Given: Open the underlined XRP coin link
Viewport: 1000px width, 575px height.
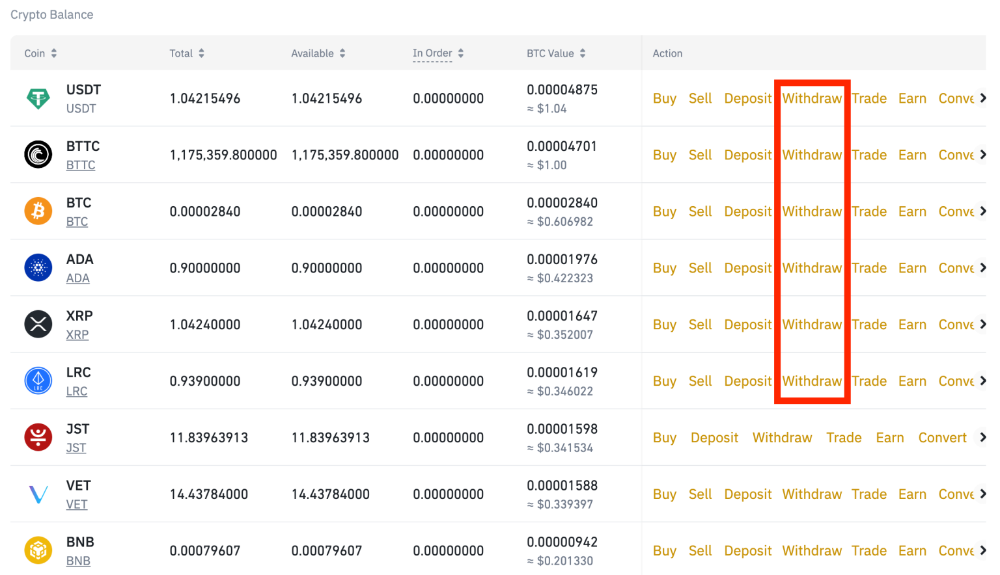Looking at the screenshot, I should coord(77,335).
